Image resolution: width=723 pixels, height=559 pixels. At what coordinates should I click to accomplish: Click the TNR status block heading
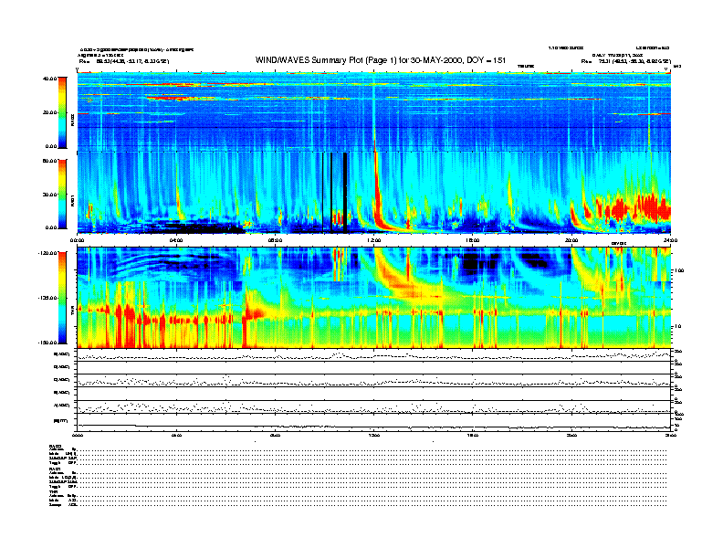pos(53,491)
